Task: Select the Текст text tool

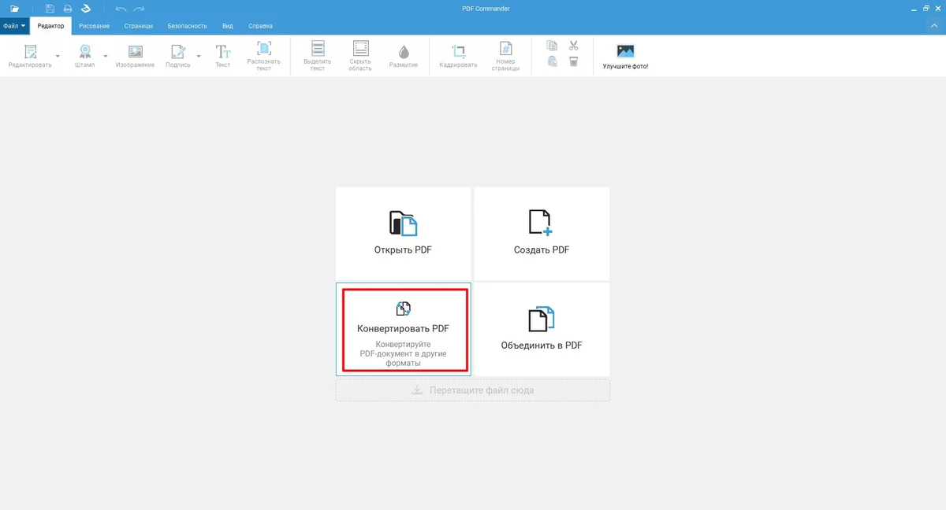Action: point(223,56)
